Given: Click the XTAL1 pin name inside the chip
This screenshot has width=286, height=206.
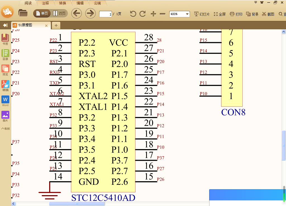Looking at the screenshot, I should (93, 107).
